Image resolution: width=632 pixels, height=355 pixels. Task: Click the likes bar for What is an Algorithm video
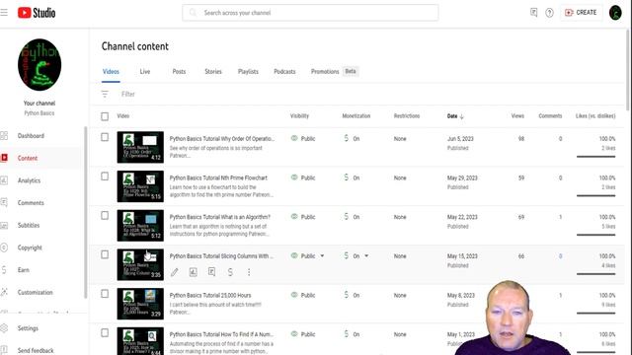click(595, 235)
